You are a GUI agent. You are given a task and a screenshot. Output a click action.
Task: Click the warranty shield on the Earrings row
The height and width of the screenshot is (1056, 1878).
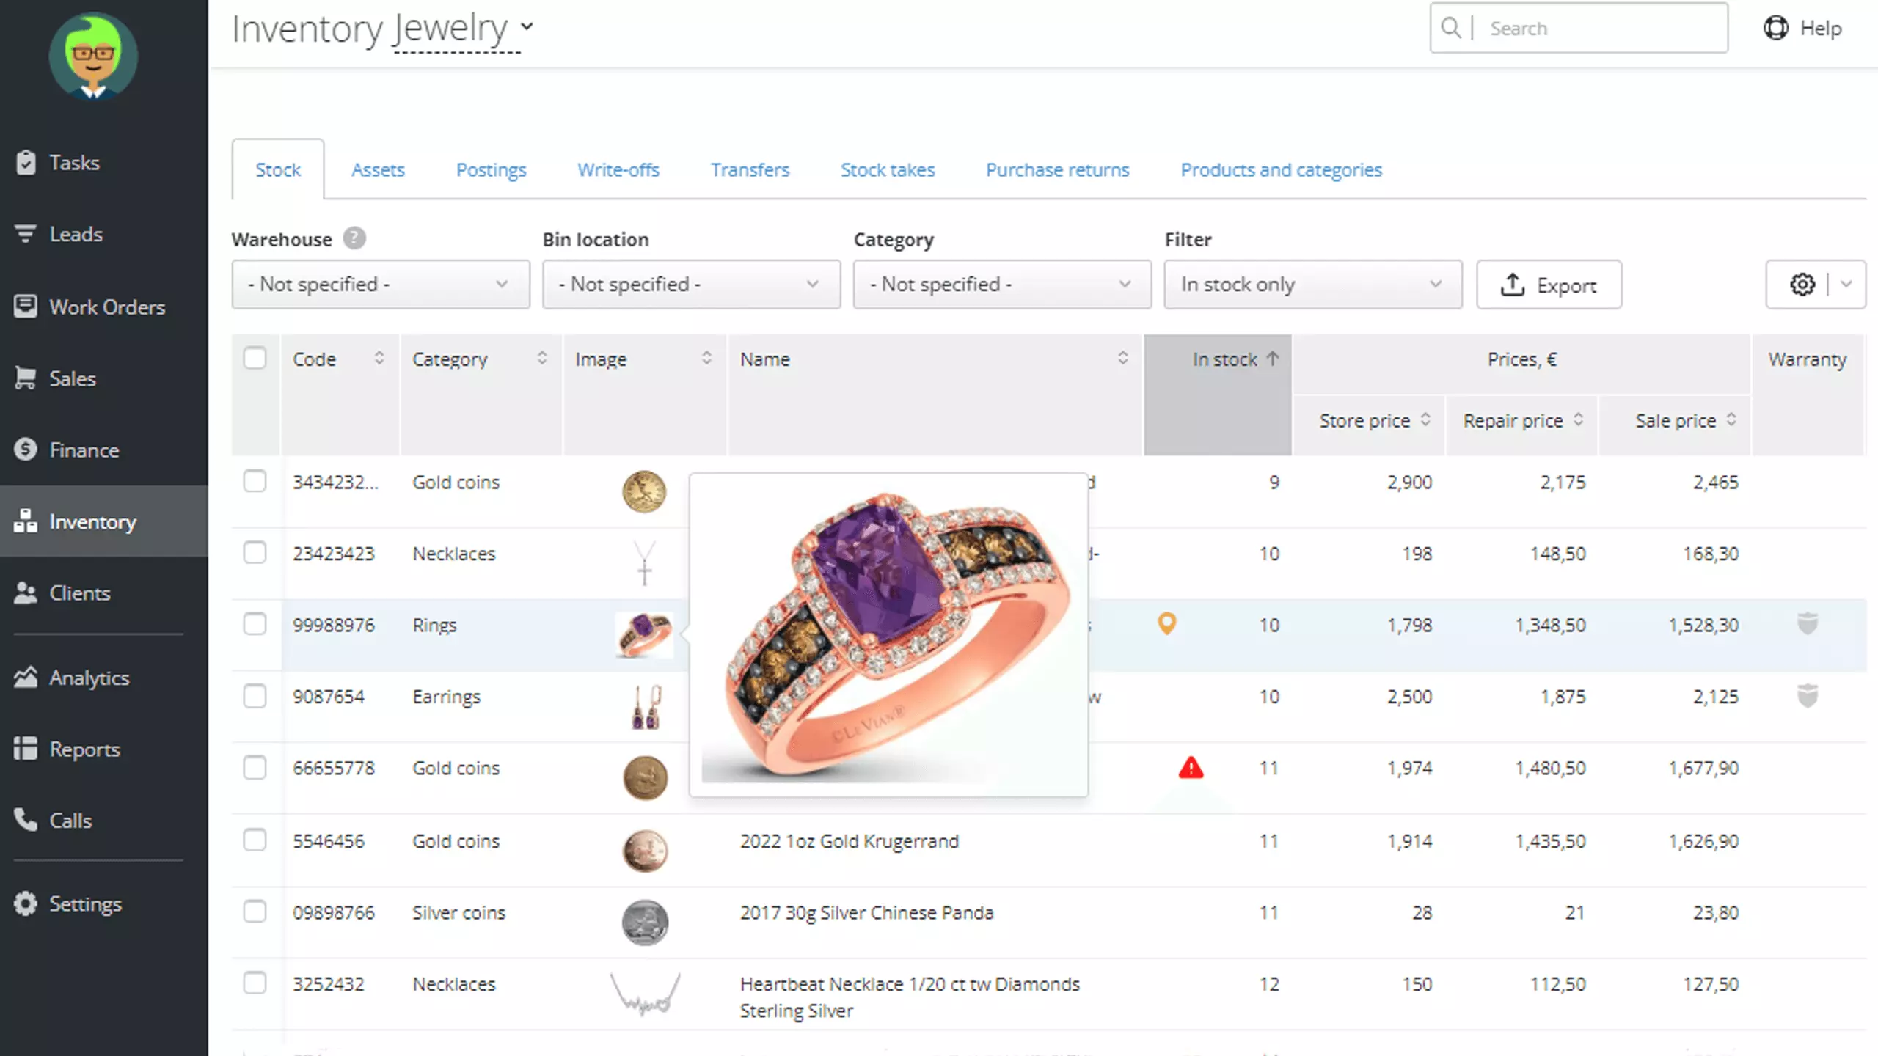tap(1807, 696)
